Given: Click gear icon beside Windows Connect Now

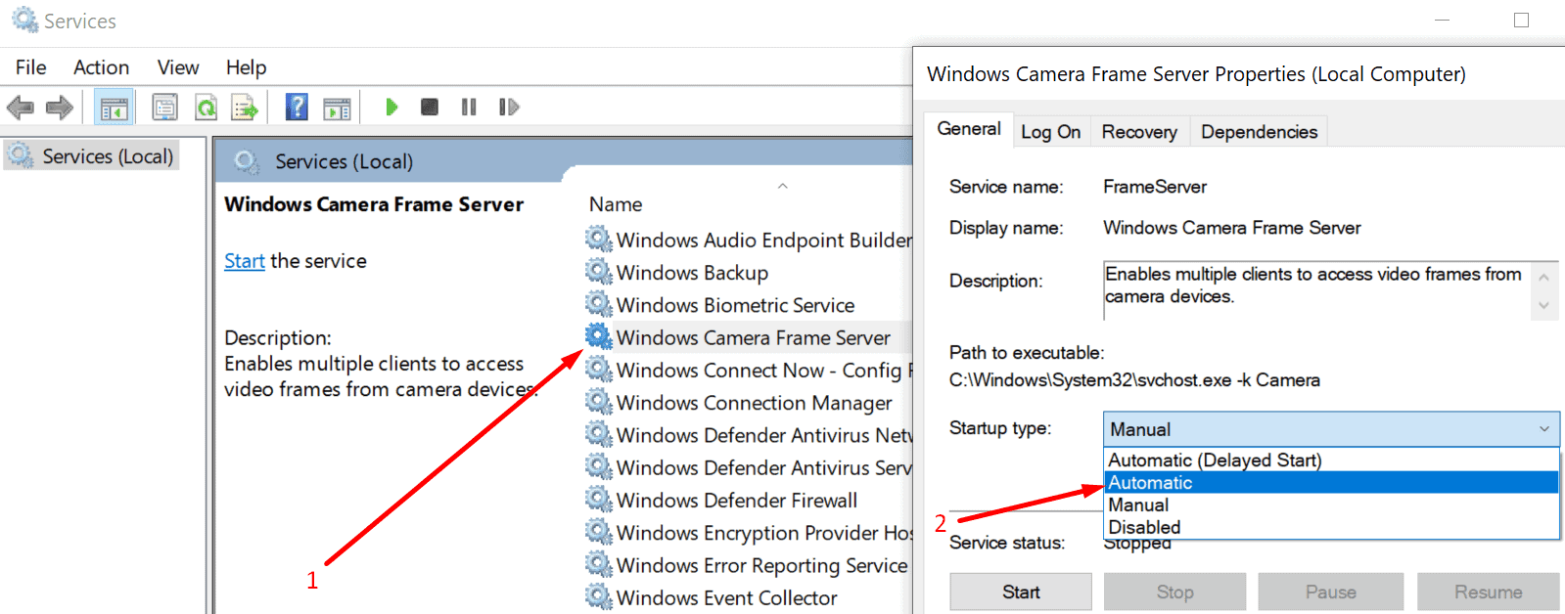Looking at the screenshot, I should tap(598, 369).
